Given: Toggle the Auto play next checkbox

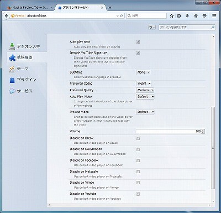Looking at the screenshot, I should [138, 42].
